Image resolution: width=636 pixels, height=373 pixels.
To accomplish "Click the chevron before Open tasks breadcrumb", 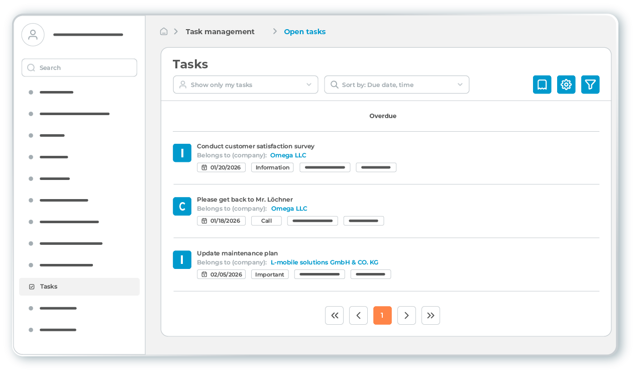I will tap(275, 31).
